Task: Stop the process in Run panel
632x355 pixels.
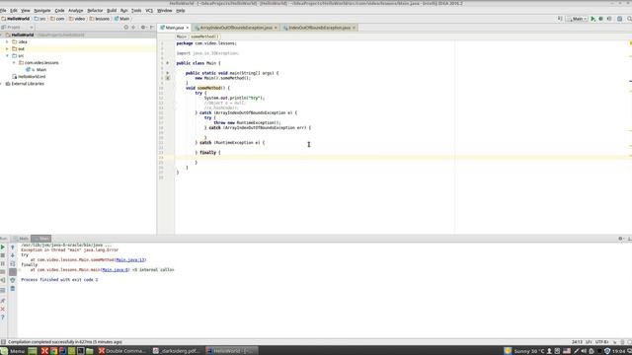Action: pyautogui.click(x=3, y=255)
